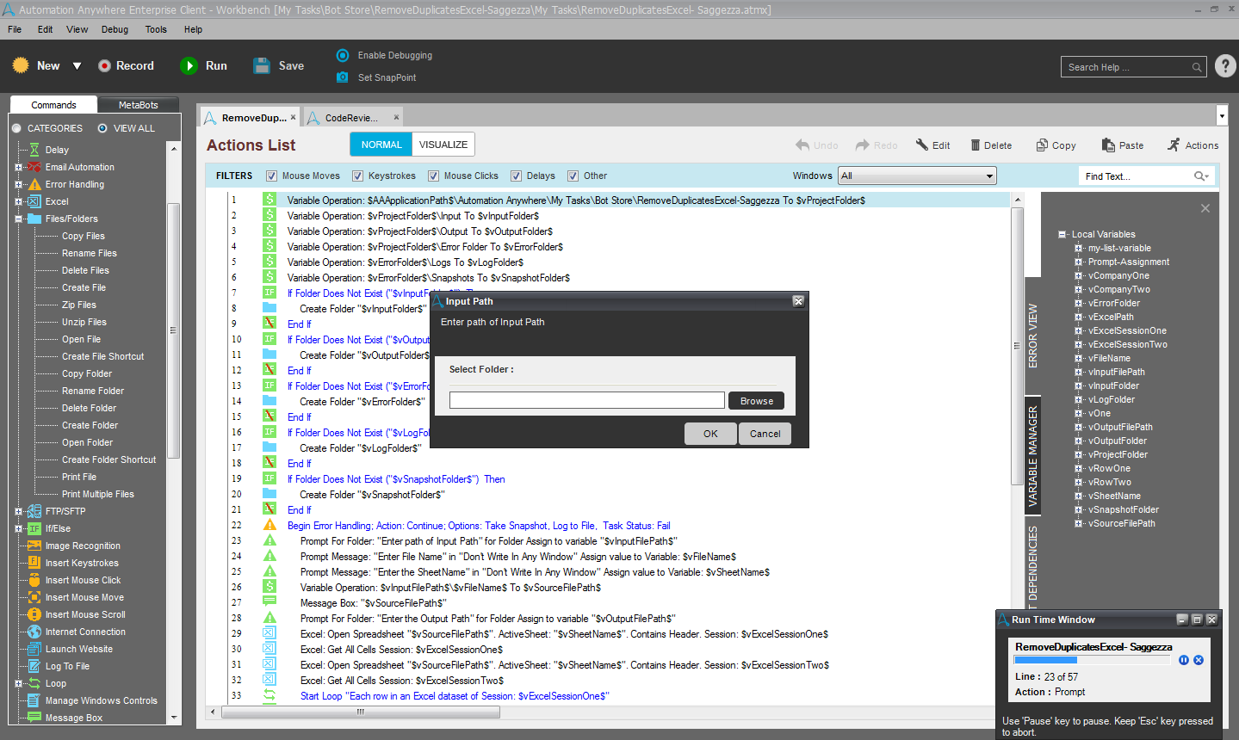Click the Message Box command icon
The width and height of the screenshot is (1239, 740).
[x=34, y=718]
